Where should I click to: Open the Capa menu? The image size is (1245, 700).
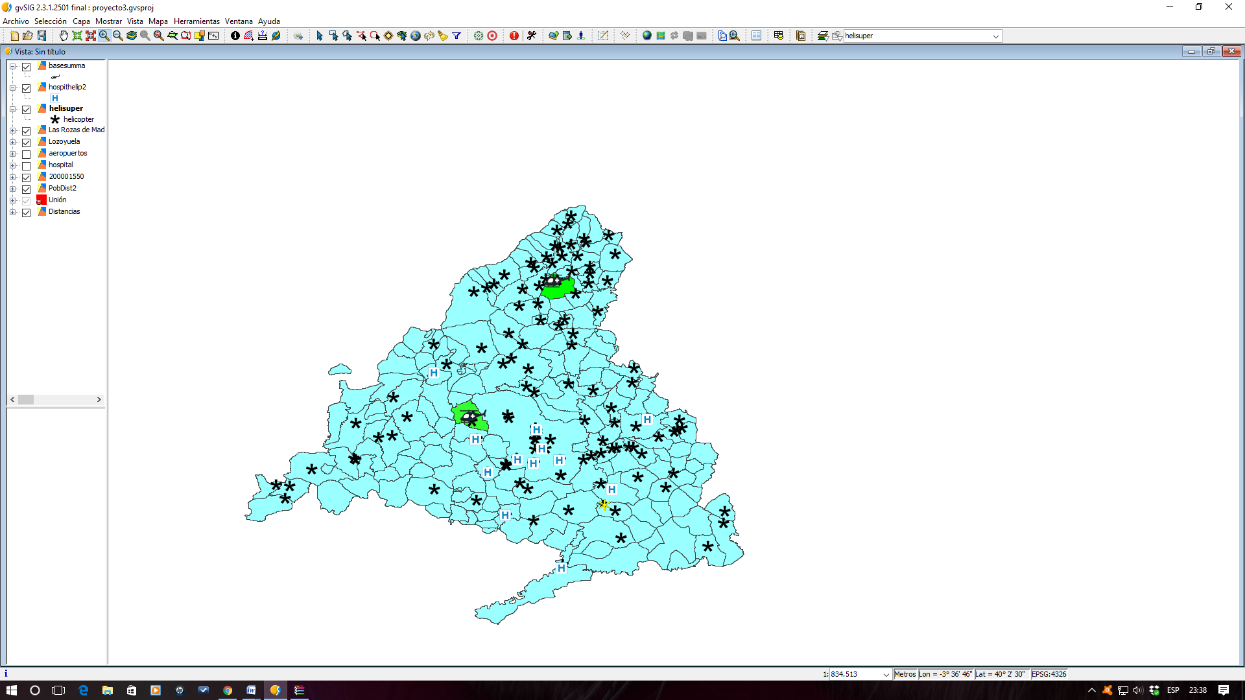81,21
